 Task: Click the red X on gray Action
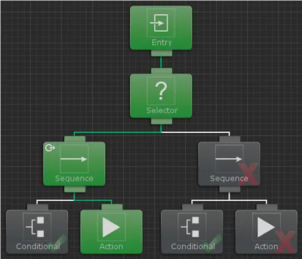coord(286,242)
